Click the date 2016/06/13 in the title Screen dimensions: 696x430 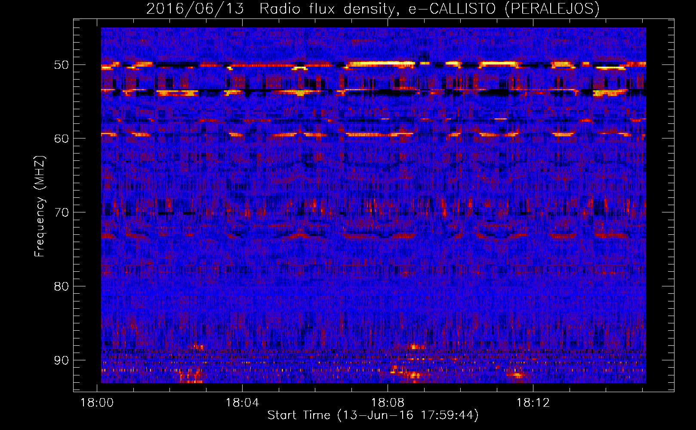click(x=195, y=9)
